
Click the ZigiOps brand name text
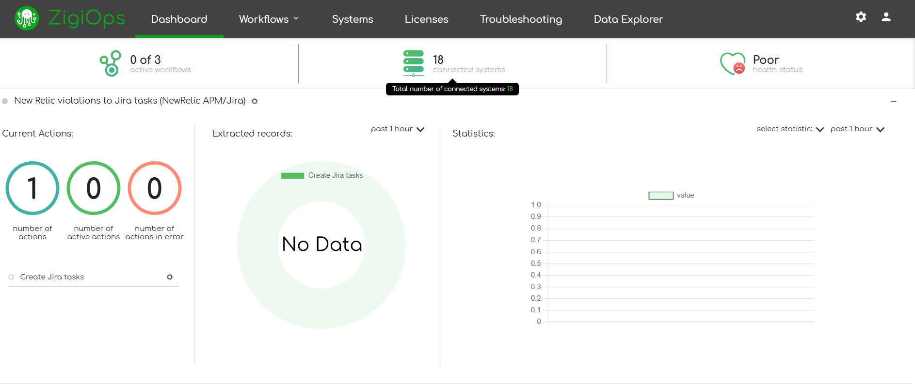point(87,18)
